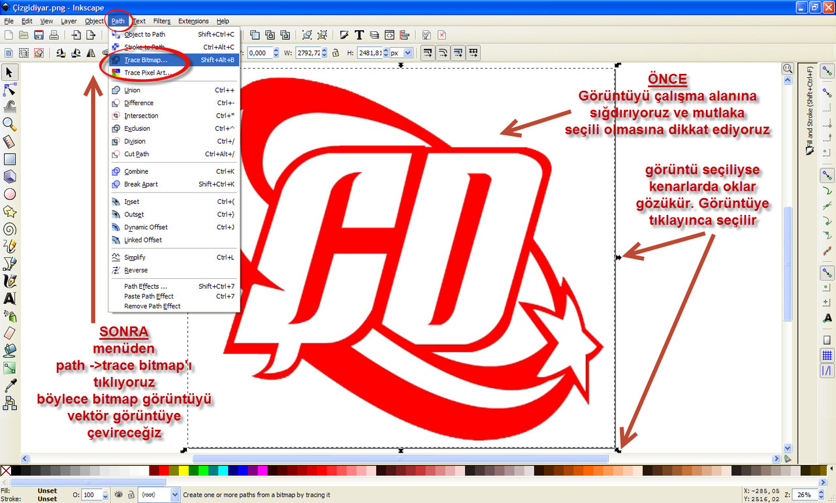Toggle scale stroke width with object
The width and height of the screenshot is (836, 503).
[x=427, y=53]
